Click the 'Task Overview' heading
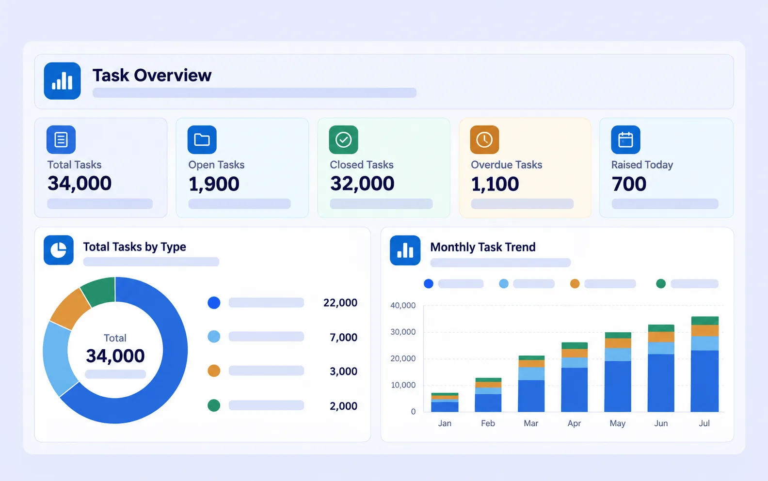Viewport: 768px width, 481px height. [x=152, y=76]
